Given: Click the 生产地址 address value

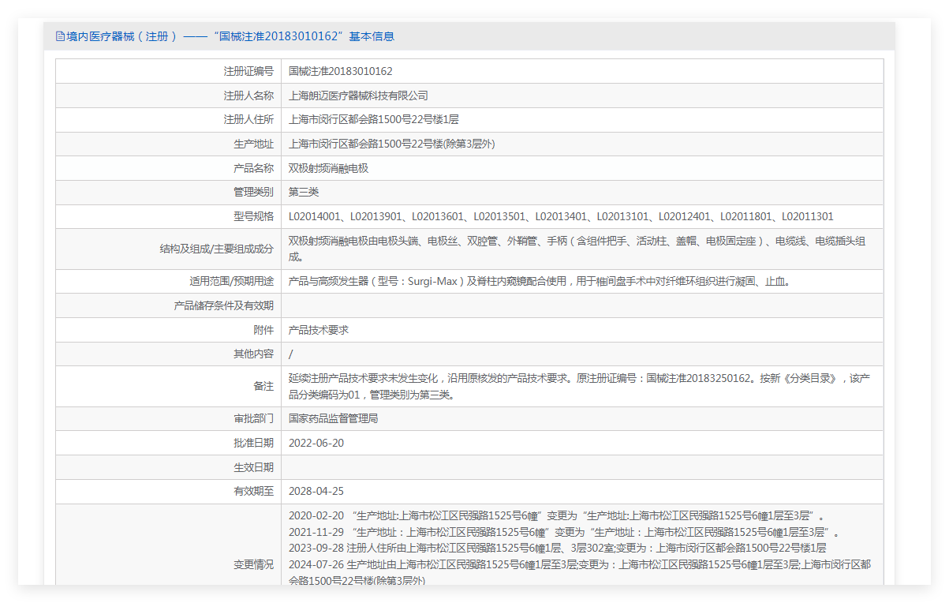Looking at the screenshot, I should pos(391,144).
